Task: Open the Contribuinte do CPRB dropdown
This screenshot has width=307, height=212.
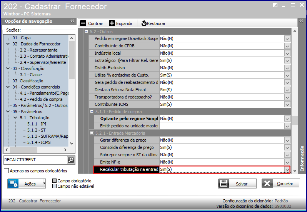Action: [287, 46]
